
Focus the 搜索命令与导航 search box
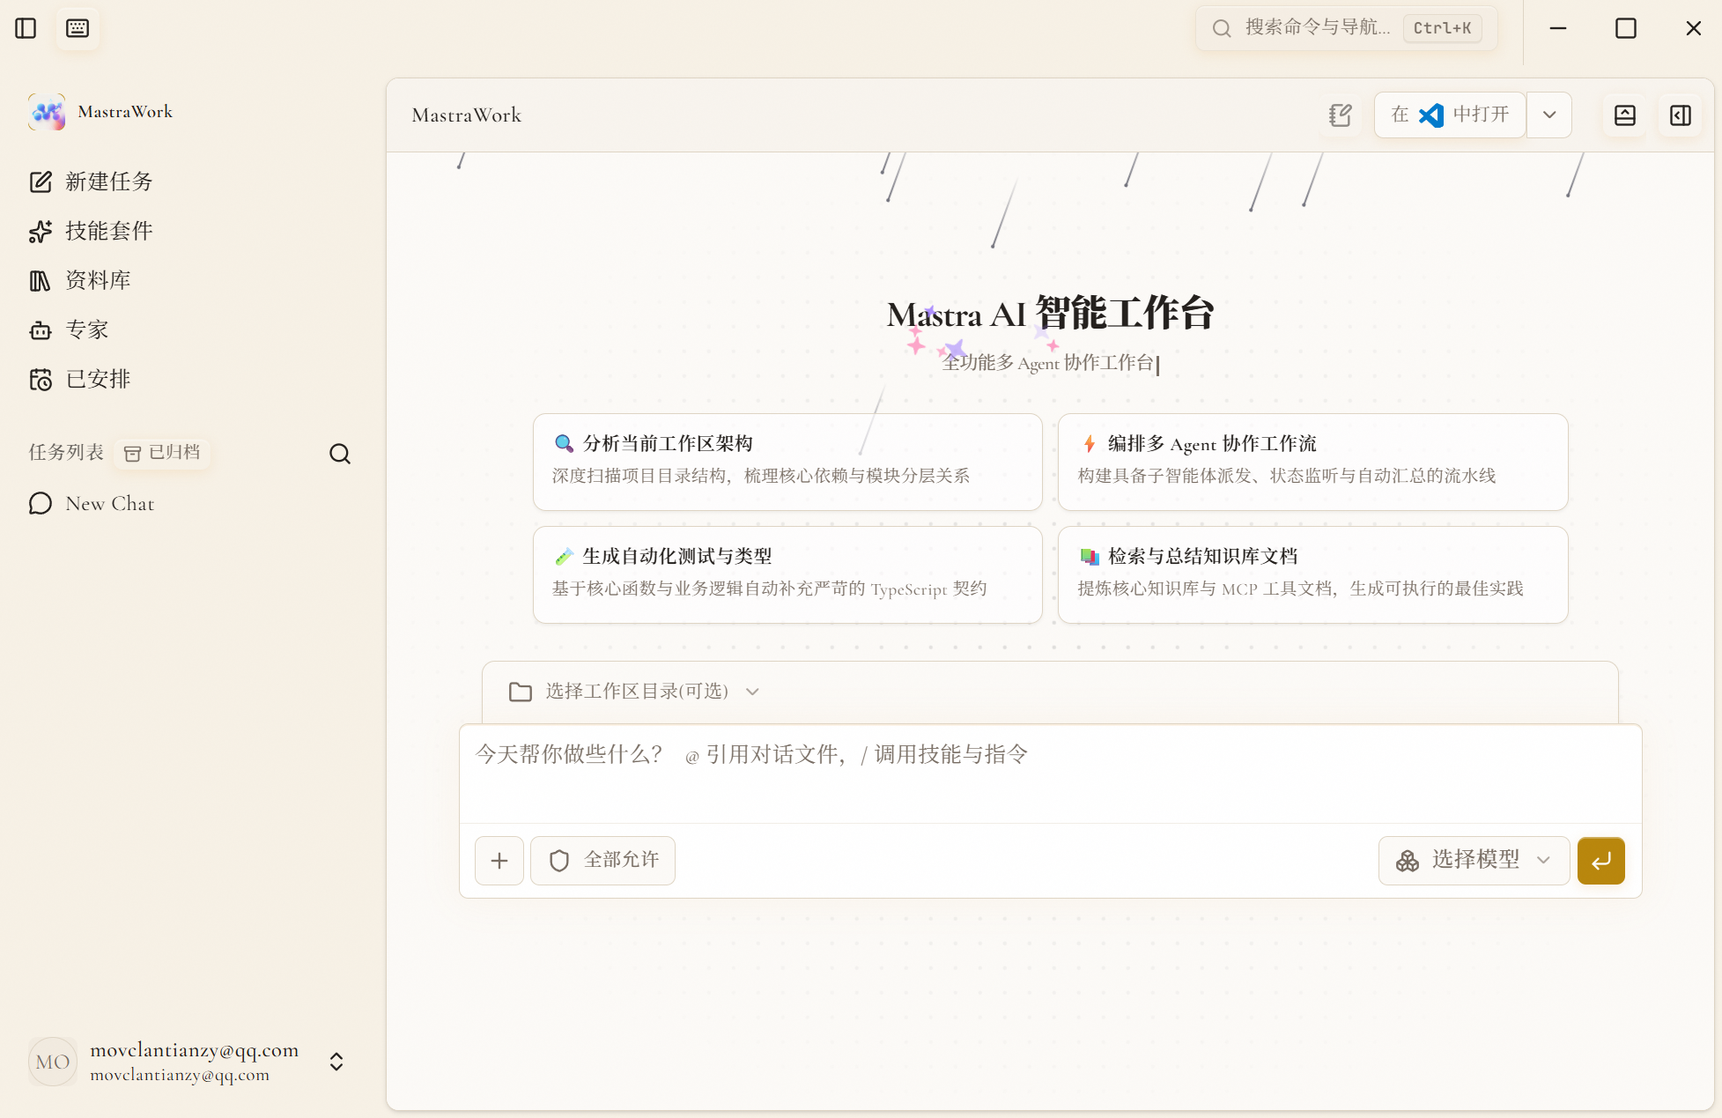1346,28
